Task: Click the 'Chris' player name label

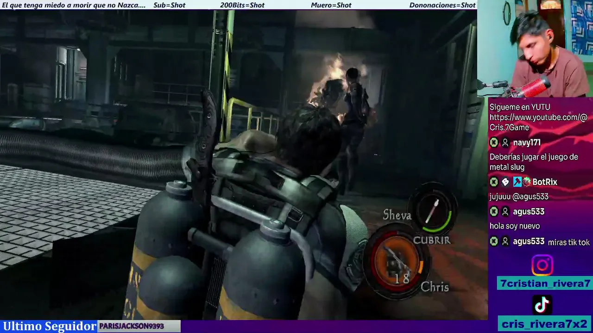Action: pyautogui.click(x=435, y=287)
